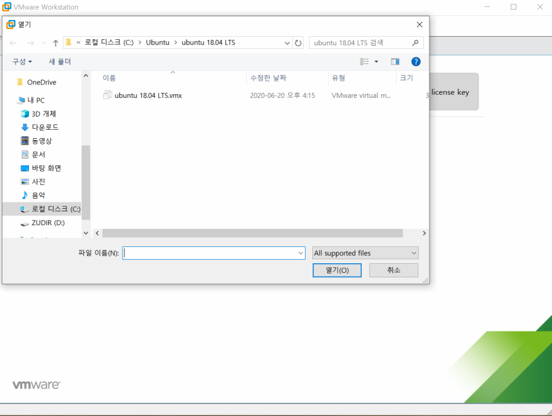Go up one folder level
The image size is (552, 416).
pyautogui.click(x=56, y=43)
